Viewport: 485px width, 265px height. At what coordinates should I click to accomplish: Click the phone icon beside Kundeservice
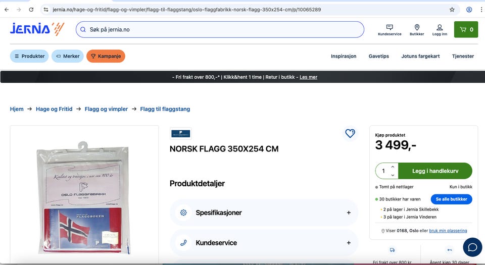[x=183, y=243]
